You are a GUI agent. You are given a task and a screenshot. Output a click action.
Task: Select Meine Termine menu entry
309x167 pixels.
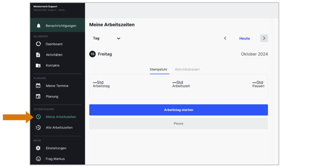click(58, 86)
